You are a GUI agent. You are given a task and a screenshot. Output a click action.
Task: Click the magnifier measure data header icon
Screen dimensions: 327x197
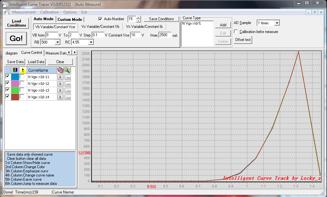click(67, 70)
